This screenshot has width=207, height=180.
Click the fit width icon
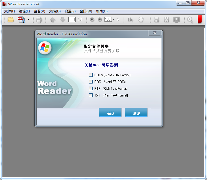(x=156, y=20)
